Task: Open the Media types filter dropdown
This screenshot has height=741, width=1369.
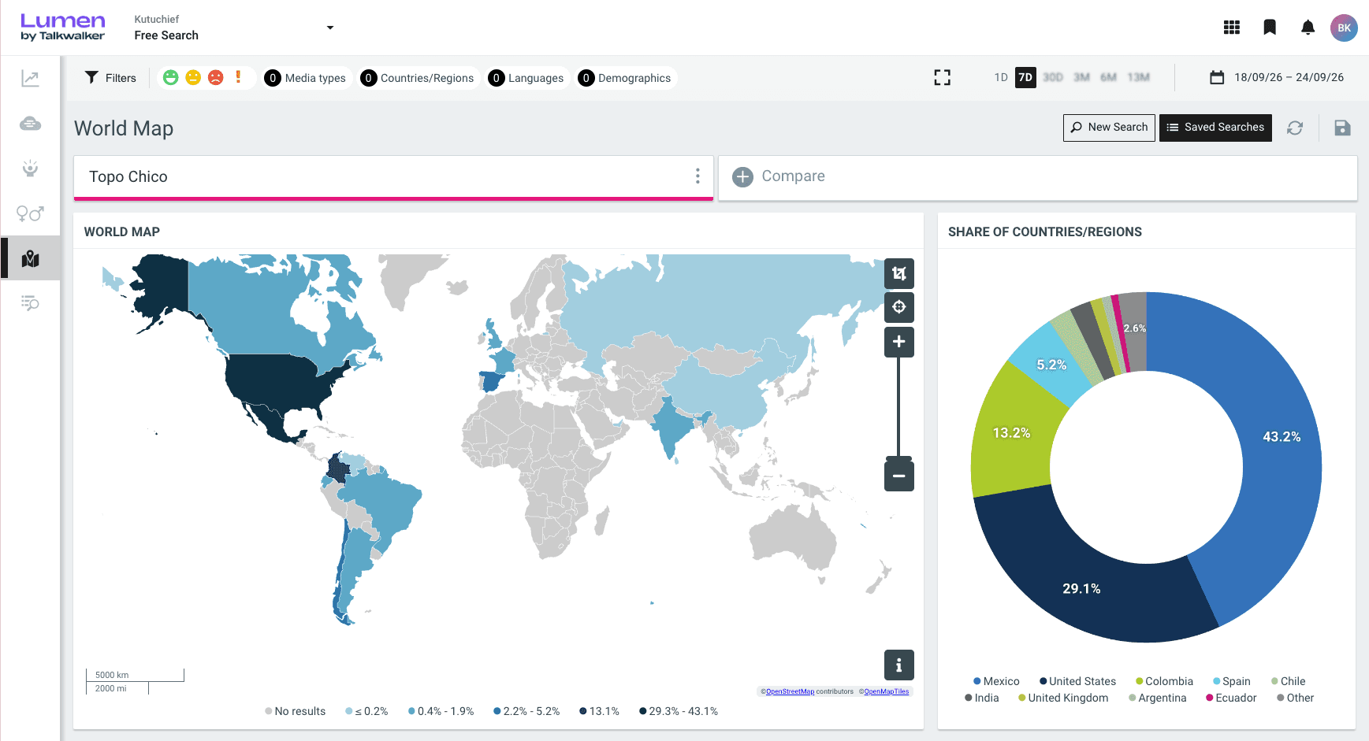Action: pos(306,78)
